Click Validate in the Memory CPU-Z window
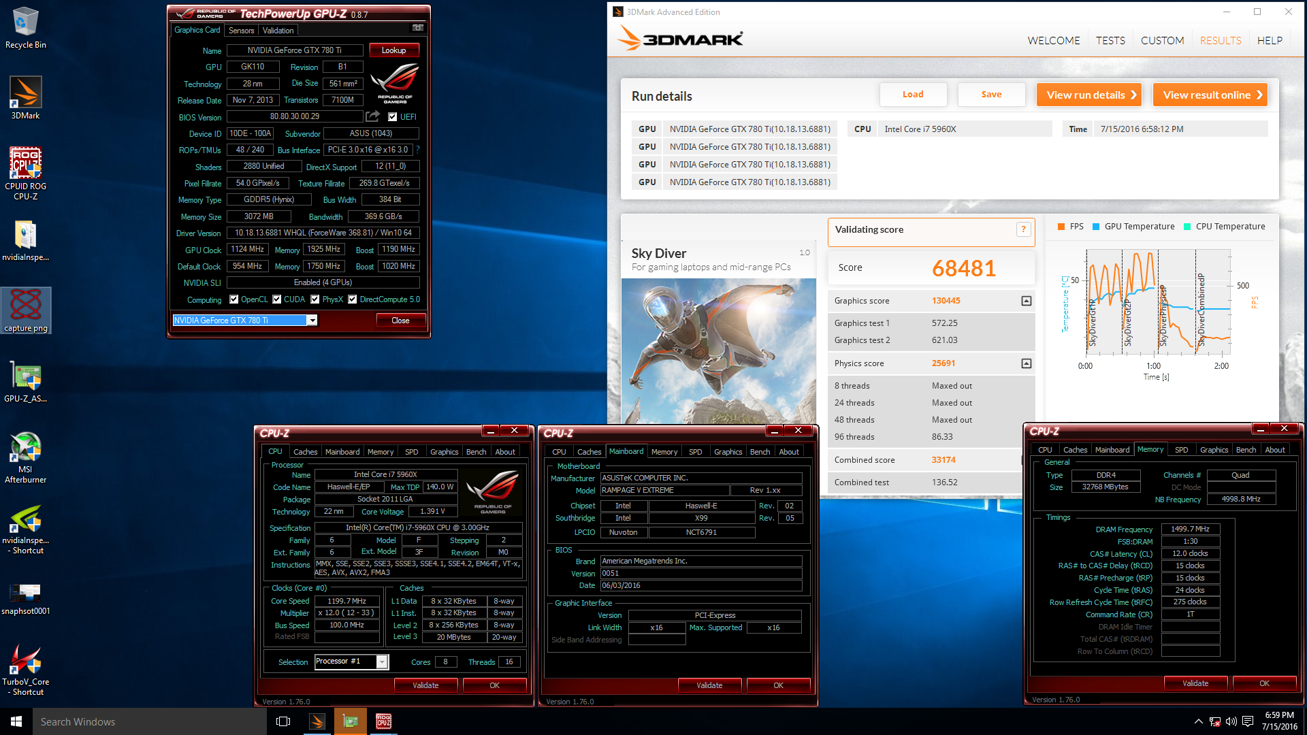The height and width of the screenshot is (735, 1307). [1195, 683]
